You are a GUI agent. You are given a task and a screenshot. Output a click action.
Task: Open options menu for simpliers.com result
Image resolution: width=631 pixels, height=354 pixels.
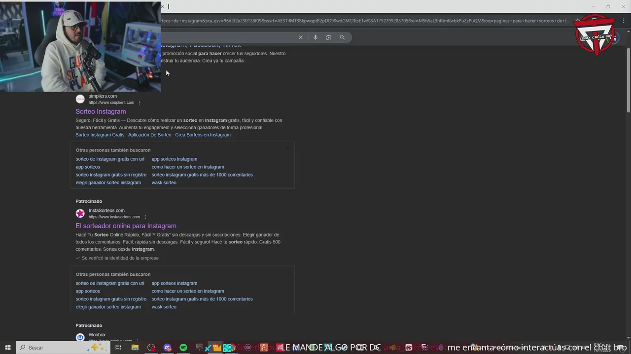point(140,103)
